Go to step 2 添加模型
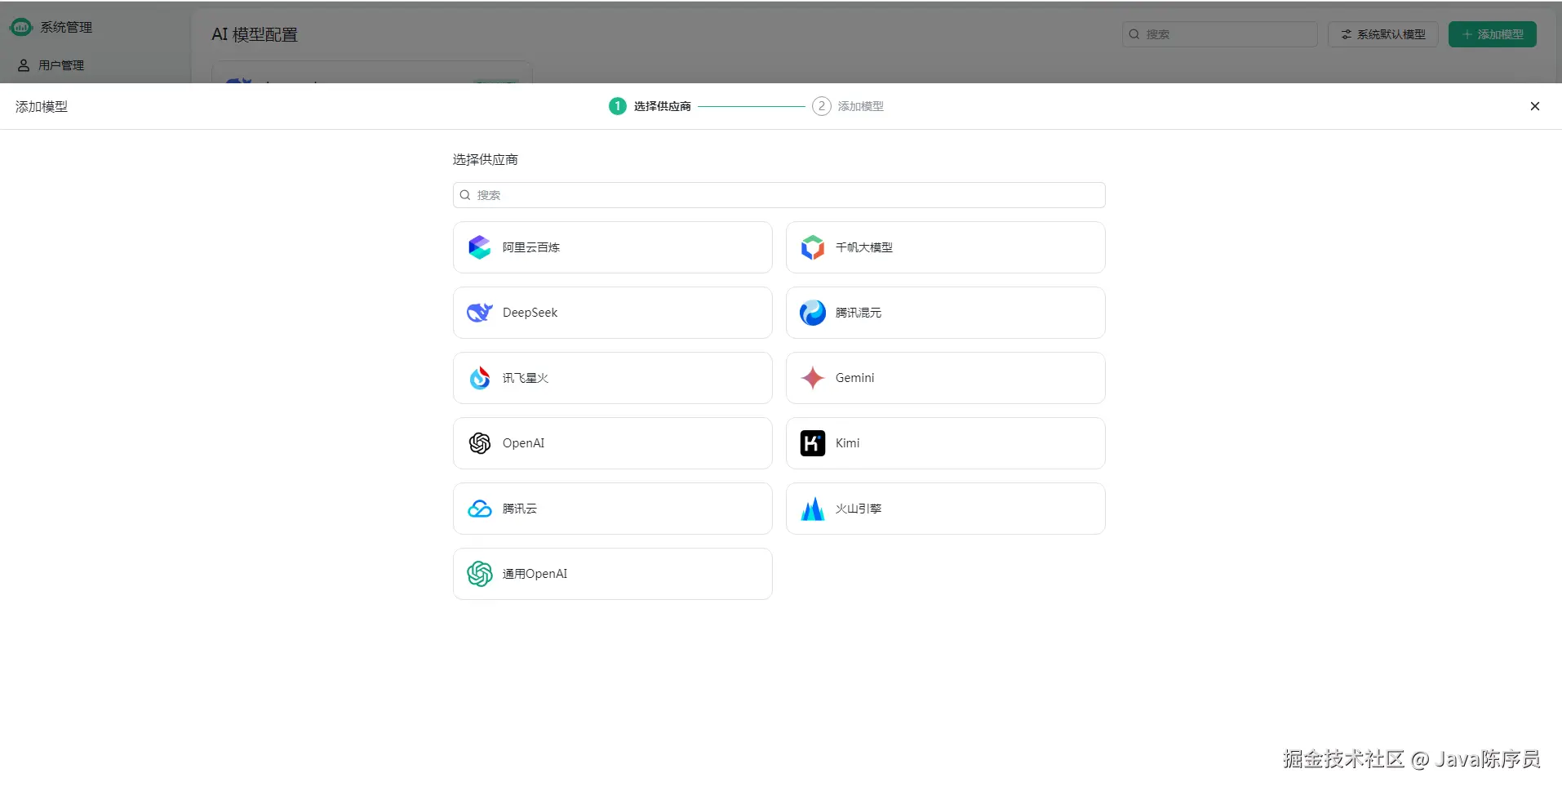The width and height of the screenshot is (1562, 791). tap(848, 106)
